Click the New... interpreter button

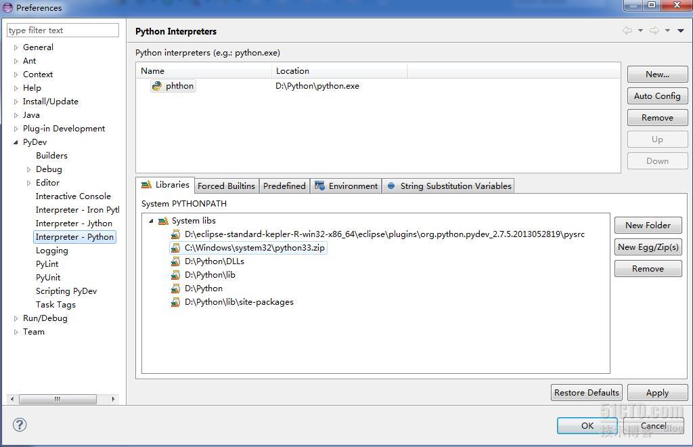coord(657,74)
